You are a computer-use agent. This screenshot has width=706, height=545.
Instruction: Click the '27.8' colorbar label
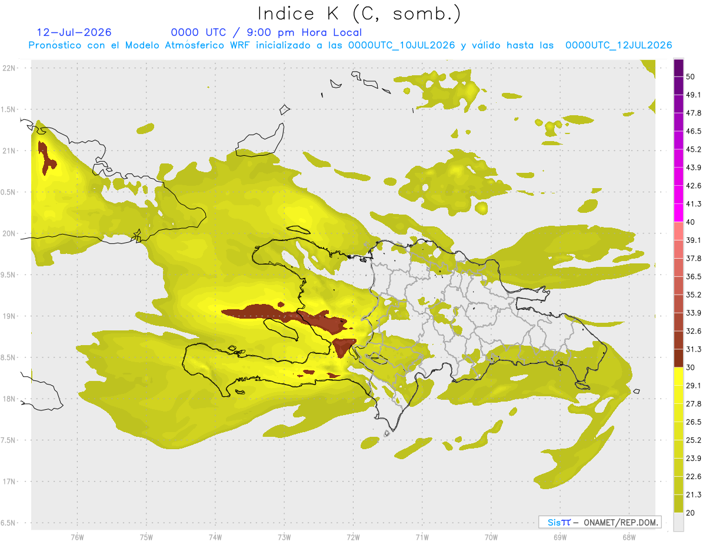point(694,404)
